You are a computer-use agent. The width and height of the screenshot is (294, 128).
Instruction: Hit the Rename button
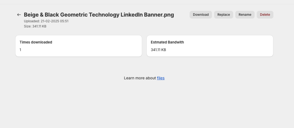click(245, 15)
